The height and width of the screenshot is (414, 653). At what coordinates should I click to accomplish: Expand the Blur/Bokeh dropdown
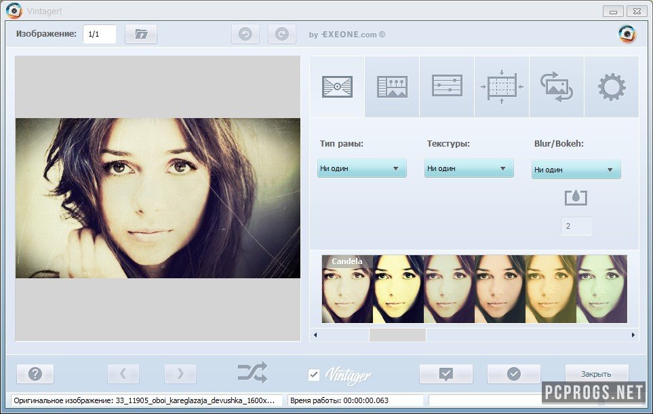pos(576,170)
